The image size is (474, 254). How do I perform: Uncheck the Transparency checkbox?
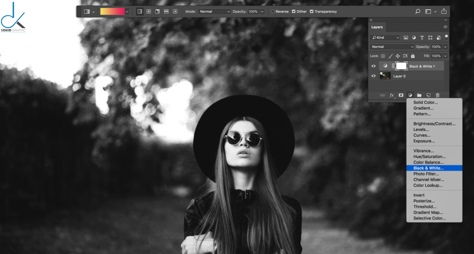point(312,12)
